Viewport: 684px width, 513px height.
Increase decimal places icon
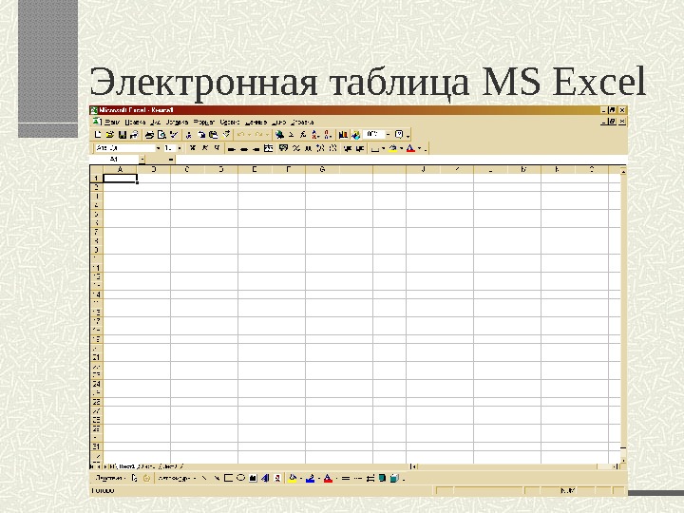pyautogui.click(x=321, y=148)
